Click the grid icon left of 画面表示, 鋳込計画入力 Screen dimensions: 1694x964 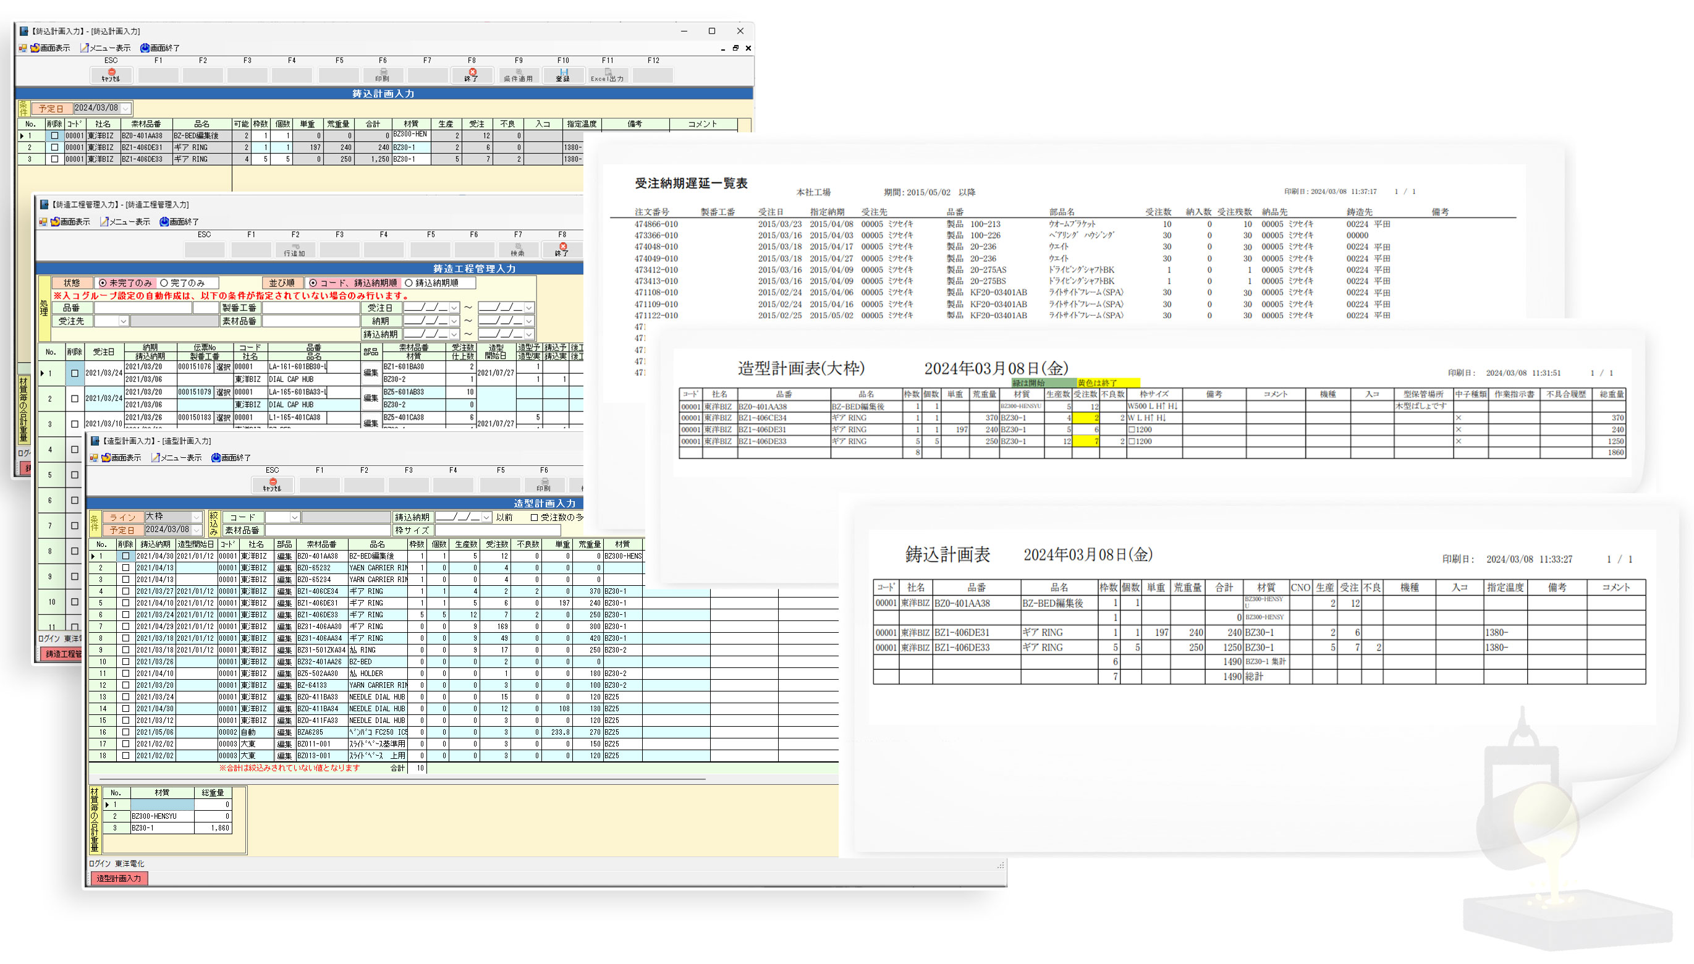pos(23,48)
